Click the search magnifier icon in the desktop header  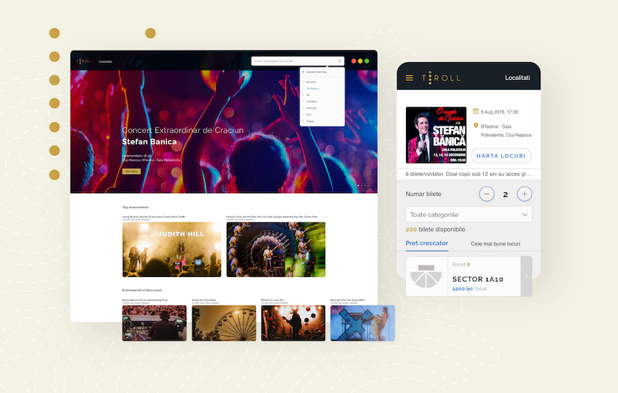click(340, 61)
